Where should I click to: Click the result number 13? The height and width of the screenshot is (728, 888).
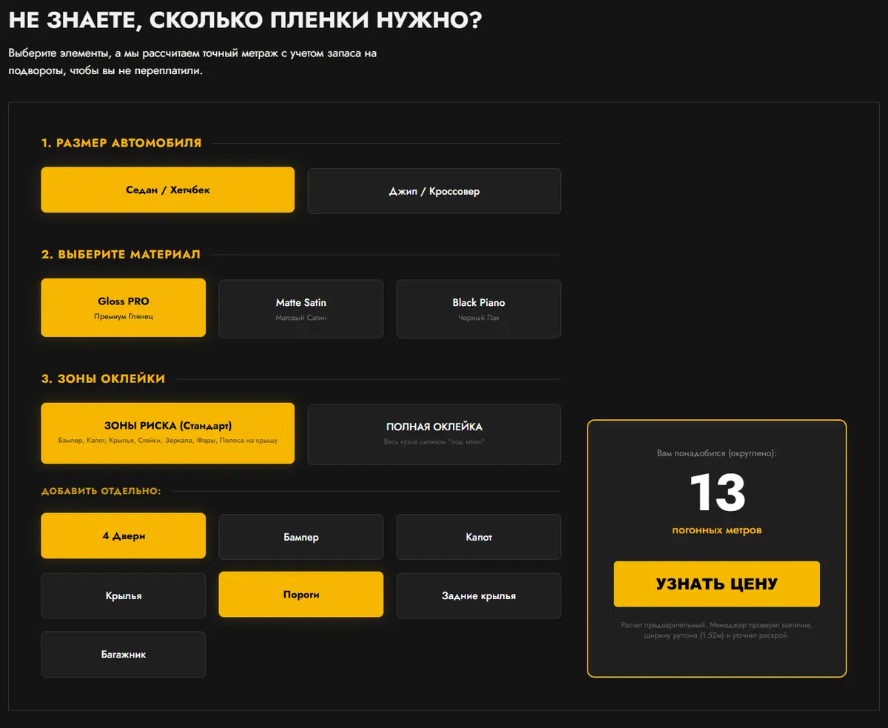tap(717, 492)
